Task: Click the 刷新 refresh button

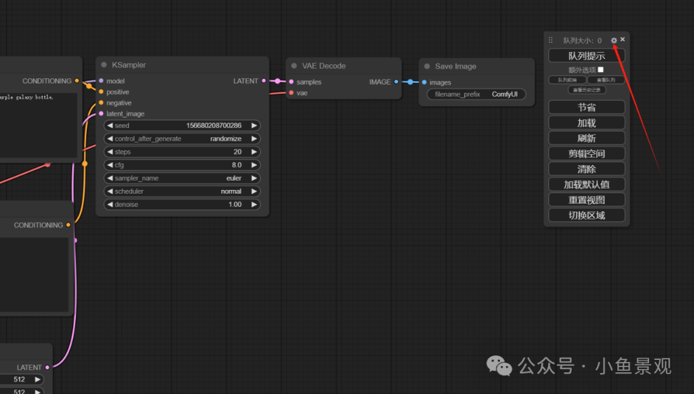Action: [587, 138]
